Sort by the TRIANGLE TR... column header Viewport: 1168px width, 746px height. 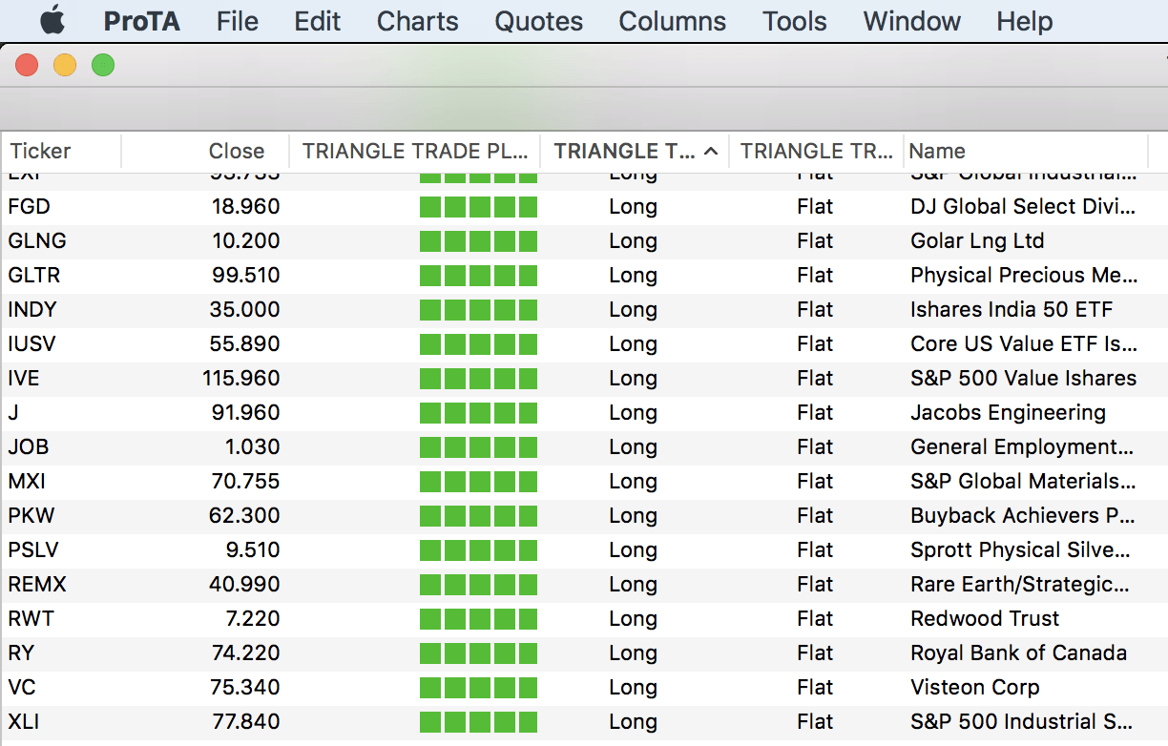coord(816,151)
